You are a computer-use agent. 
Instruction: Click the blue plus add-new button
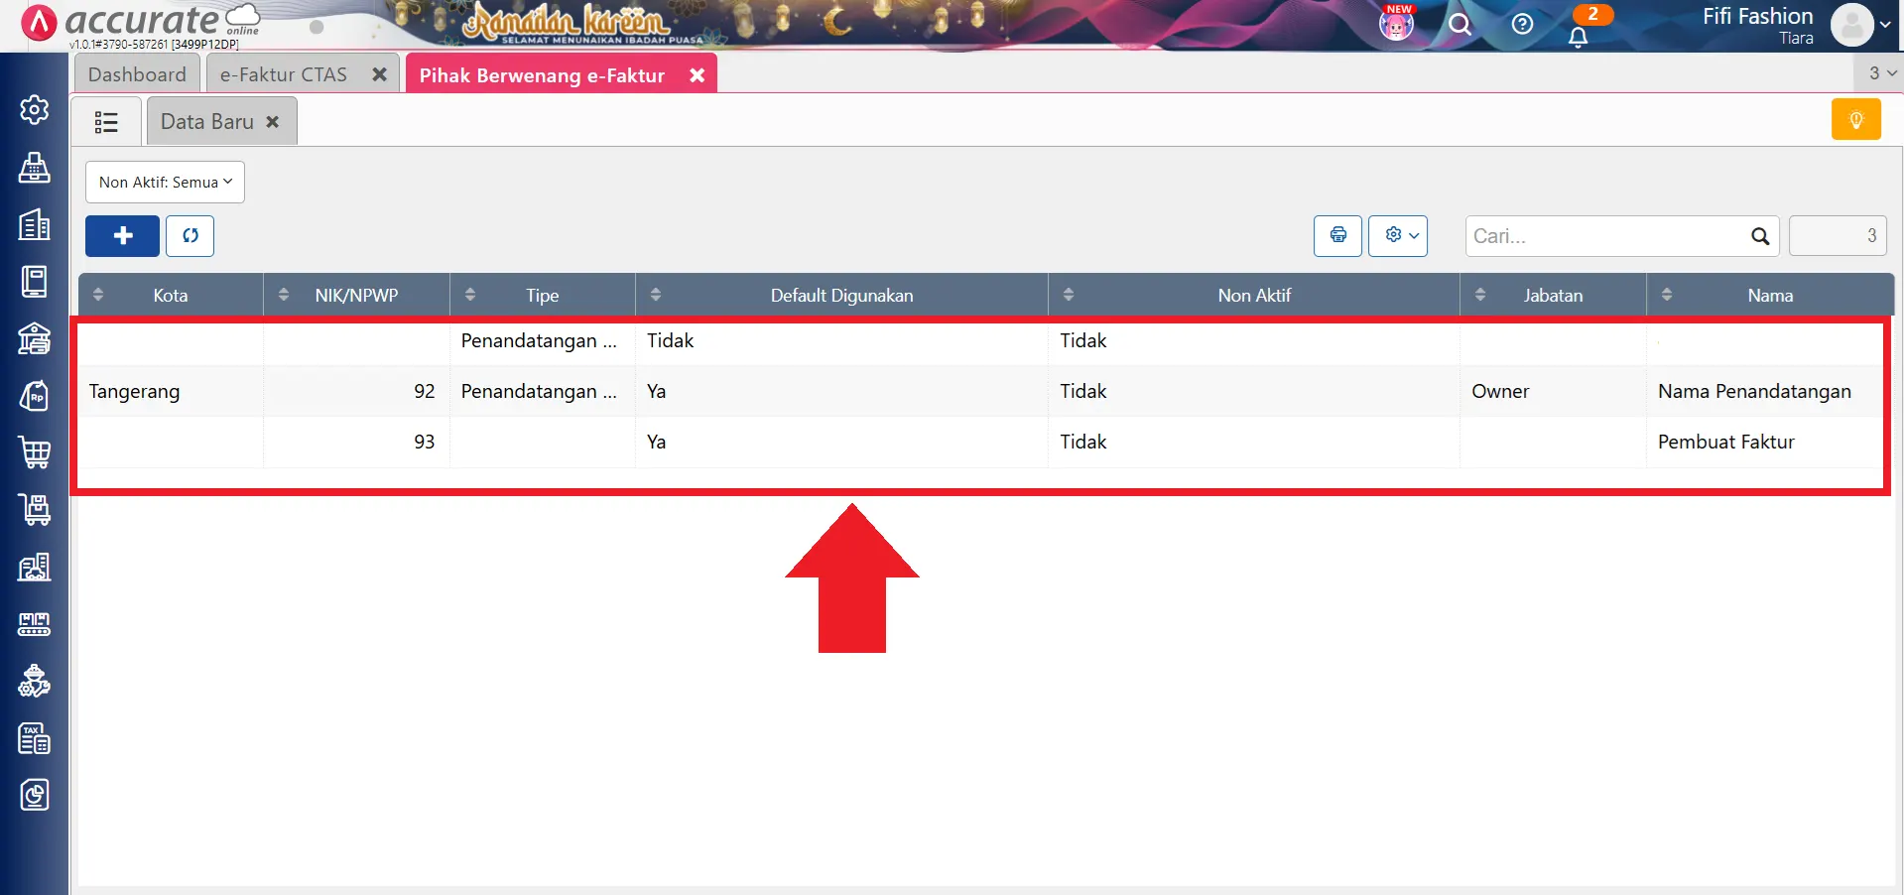tap(122, 236)
